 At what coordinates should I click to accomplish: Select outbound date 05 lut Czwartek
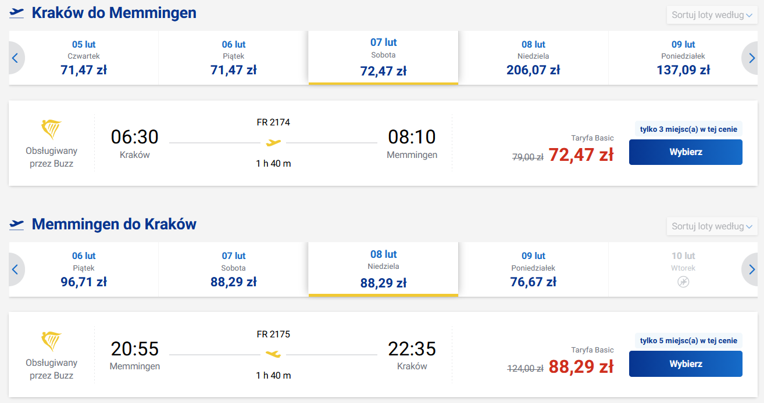(84, 58)
